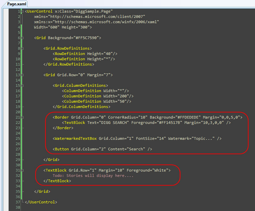Screen dimensions: 255x211
Task: Click the Foreground="#FF14517B" attribute
Action: coord(157,123)
